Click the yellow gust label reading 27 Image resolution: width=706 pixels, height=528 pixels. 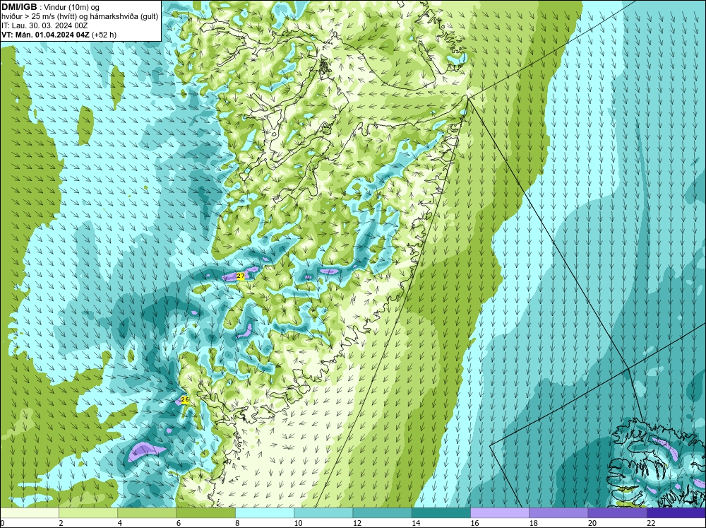click(x=241, y=276)
